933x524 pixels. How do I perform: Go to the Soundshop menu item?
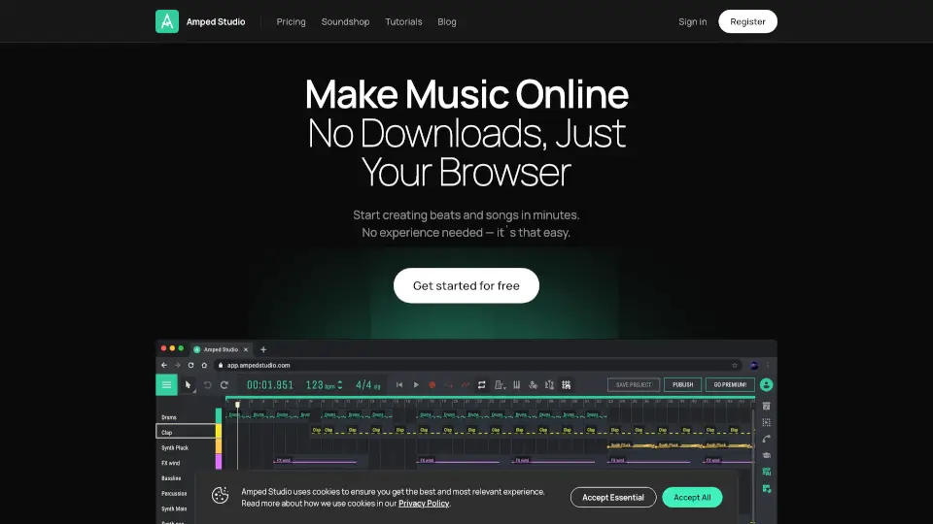[x=345, y=21]
